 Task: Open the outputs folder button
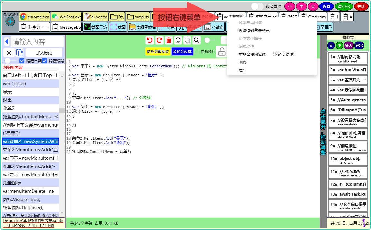pos(138,17)
